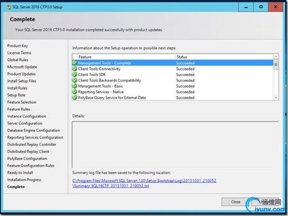Close the window with the red X

(x=276, y=7)
